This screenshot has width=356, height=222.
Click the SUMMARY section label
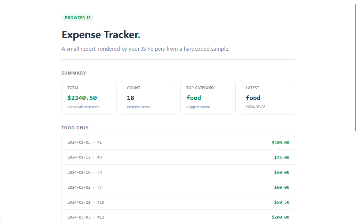point(74,73)
